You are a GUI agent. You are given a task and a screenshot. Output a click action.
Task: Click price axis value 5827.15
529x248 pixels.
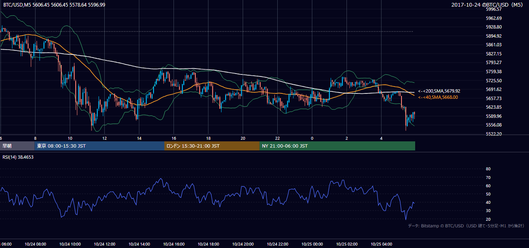click(x=493, y=54)
